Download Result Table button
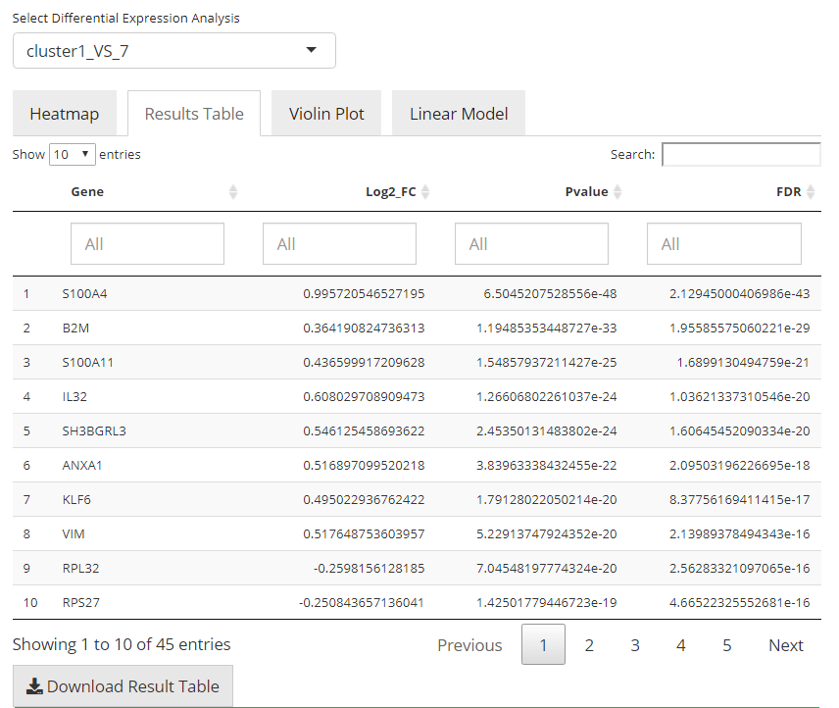This screenshot has width=839, height=708. point(123,686)
